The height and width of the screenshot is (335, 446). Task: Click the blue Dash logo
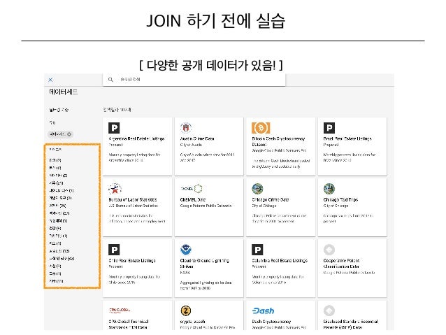(263, 311)
